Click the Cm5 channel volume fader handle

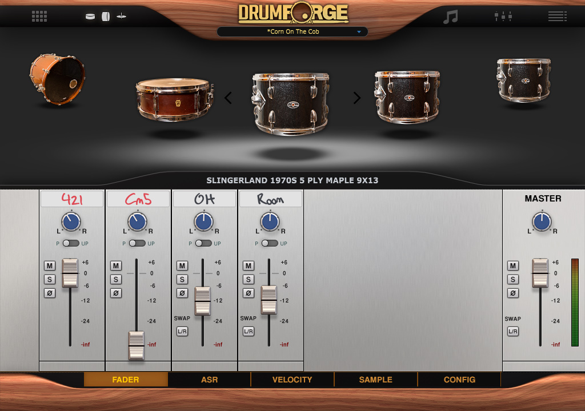click(x=136, y=346)
